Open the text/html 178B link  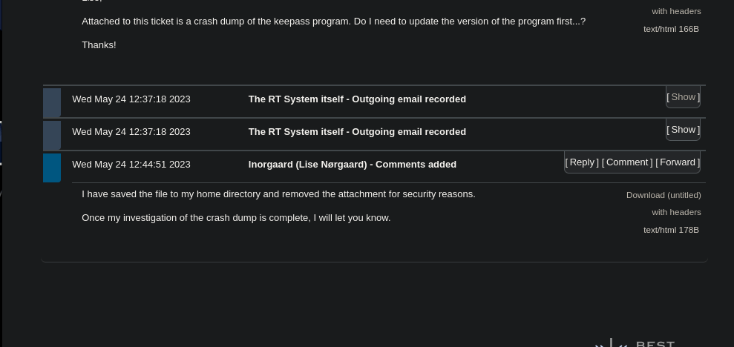[x=671, y=230]
